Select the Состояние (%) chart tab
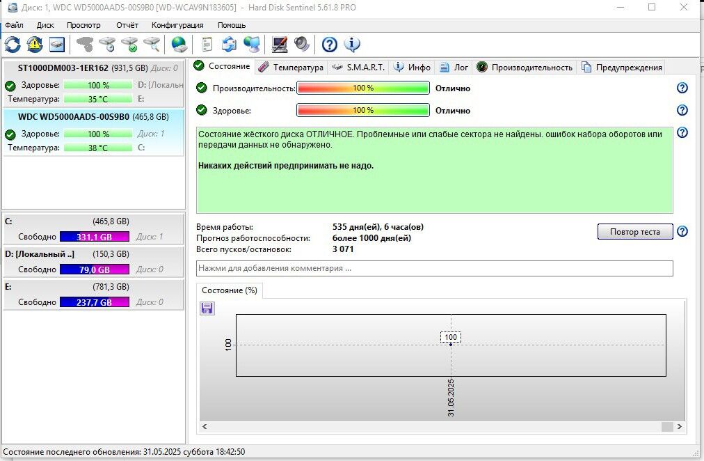This screenshot has width=704, height=461. pos(230,290)
